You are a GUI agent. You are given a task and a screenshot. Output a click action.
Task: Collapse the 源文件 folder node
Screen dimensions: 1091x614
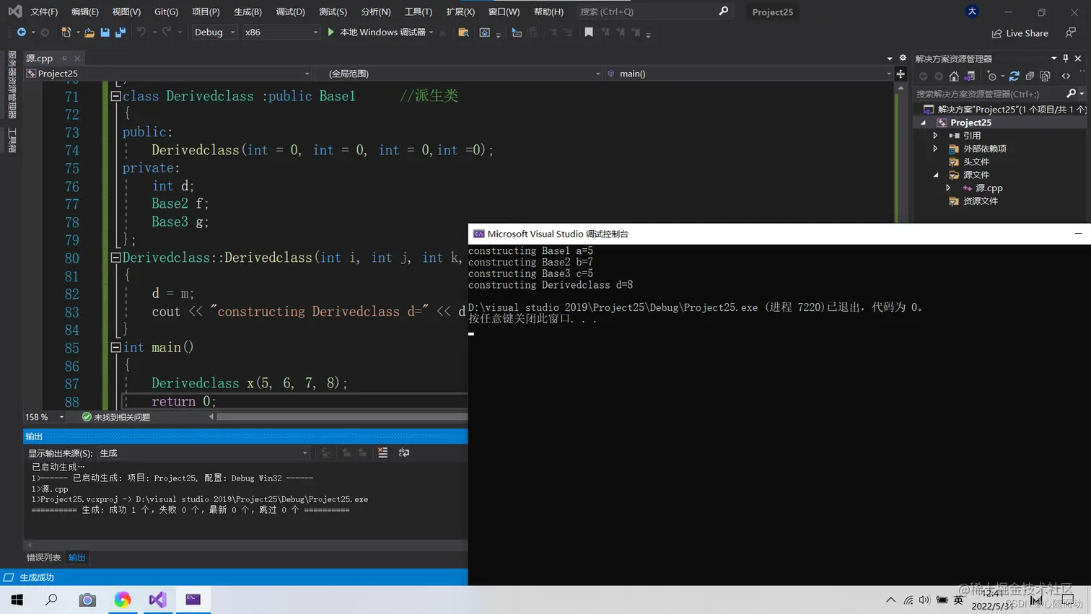(936, 175)
